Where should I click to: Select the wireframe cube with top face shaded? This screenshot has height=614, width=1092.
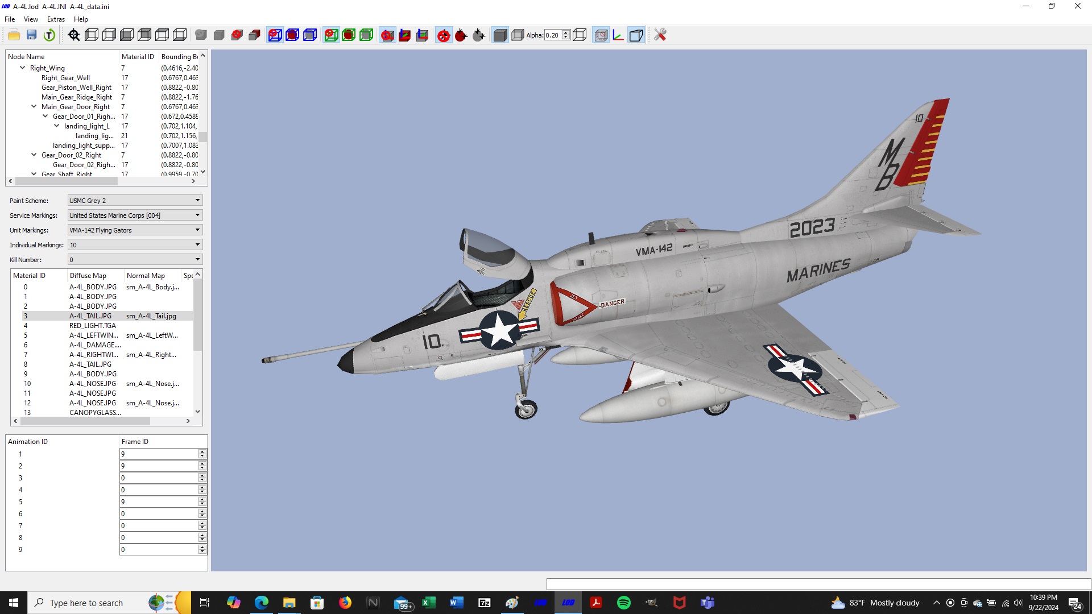pos(162,35)
